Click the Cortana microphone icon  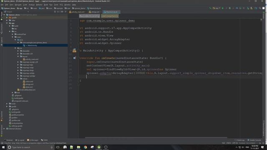click(x=52, y=147)
